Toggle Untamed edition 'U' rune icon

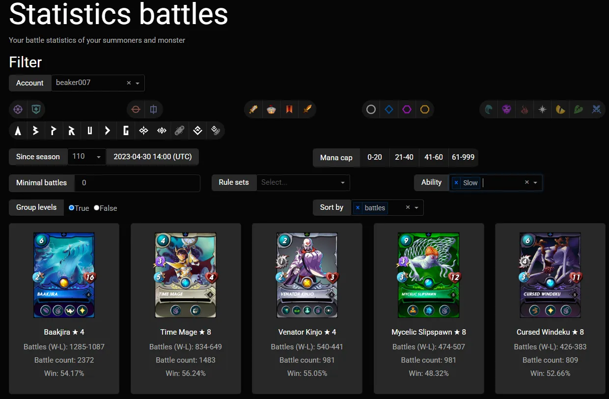90,131
